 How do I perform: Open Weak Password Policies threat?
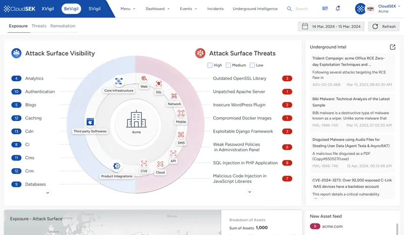pyautogui.click(x=236, y=147)
